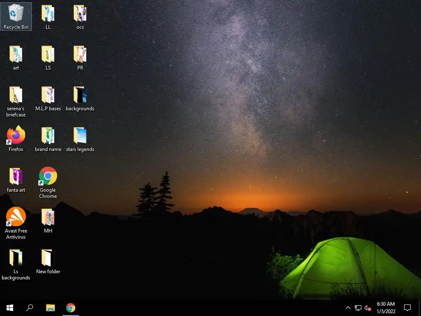Select the stars legends folder

pos(80,139)
